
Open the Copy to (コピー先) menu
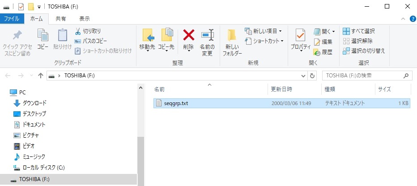click(x=166, y=40)
